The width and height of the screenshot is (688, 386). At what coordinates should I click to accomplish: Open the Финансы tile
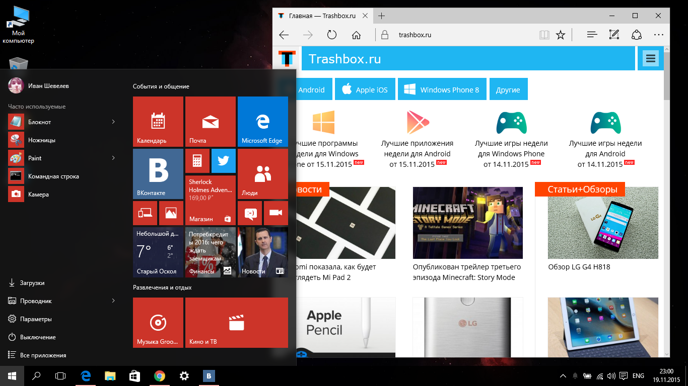tap(210, 252)
